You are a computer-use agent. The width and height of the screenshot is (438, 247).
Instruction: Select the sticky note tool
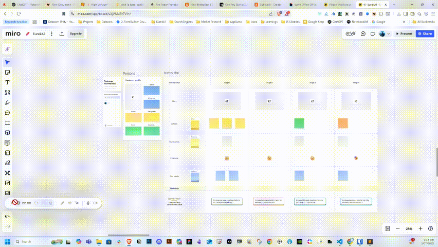point(8,73)
